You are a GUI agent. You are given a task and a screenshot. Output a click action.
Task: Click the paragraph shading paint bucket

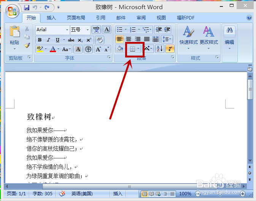pos(120,49)
